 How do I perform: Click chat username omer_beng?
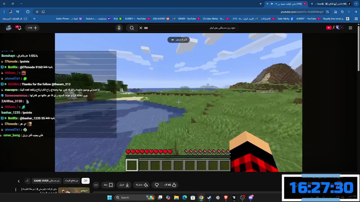(12, 135)
